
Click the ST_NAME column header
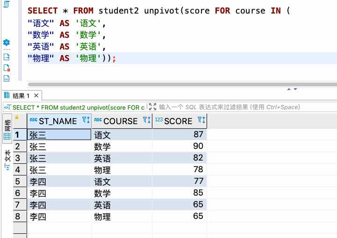[59, 121]
